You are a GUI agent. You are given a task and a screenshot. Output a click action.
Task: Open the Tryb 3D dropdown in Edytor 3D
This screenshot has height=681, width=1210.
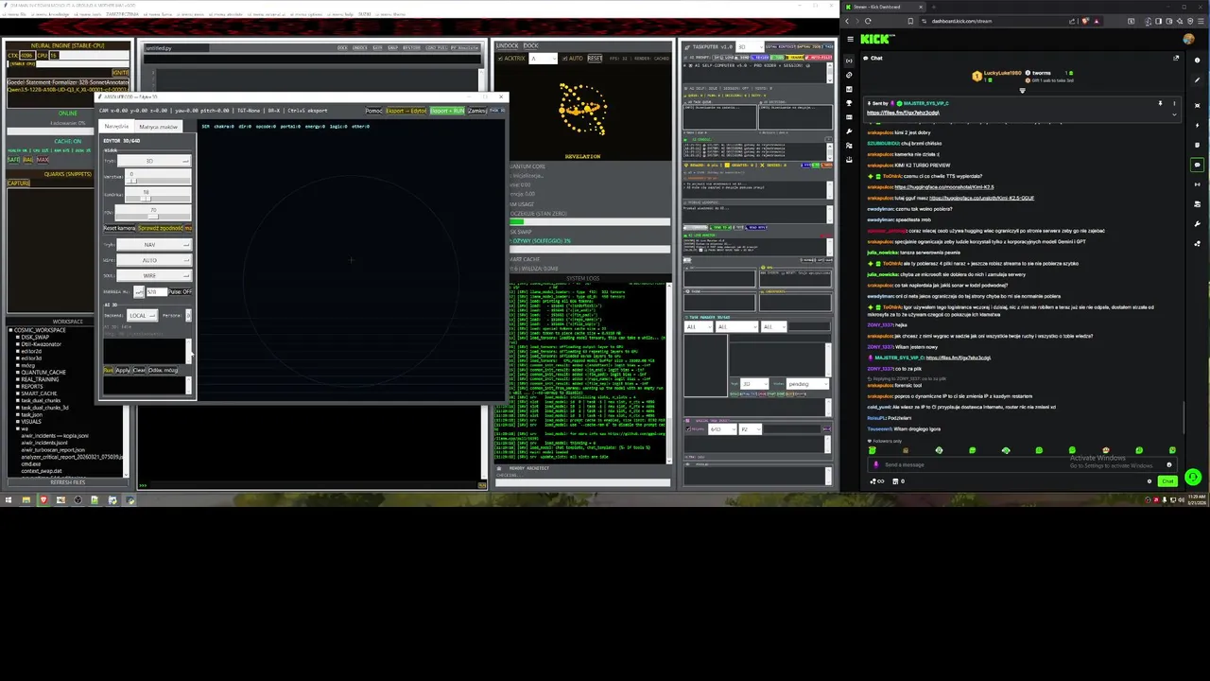click(154, 161)
